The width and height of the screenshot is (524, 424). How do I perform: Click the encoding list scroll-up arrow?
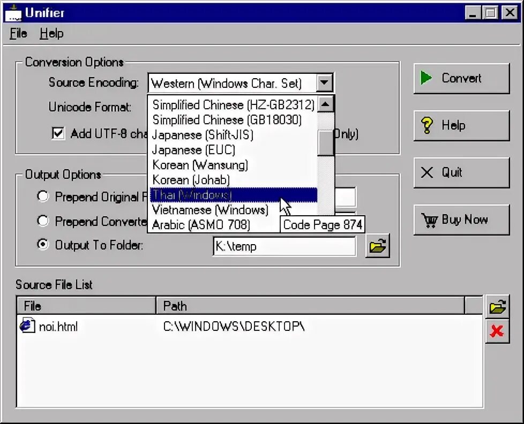pyautogui.click(x=326, y=105)
